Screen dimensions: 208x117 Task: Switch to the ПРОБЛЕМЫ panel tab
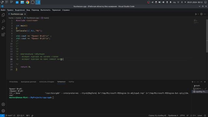pyautogui.click(x=13, y=82)
